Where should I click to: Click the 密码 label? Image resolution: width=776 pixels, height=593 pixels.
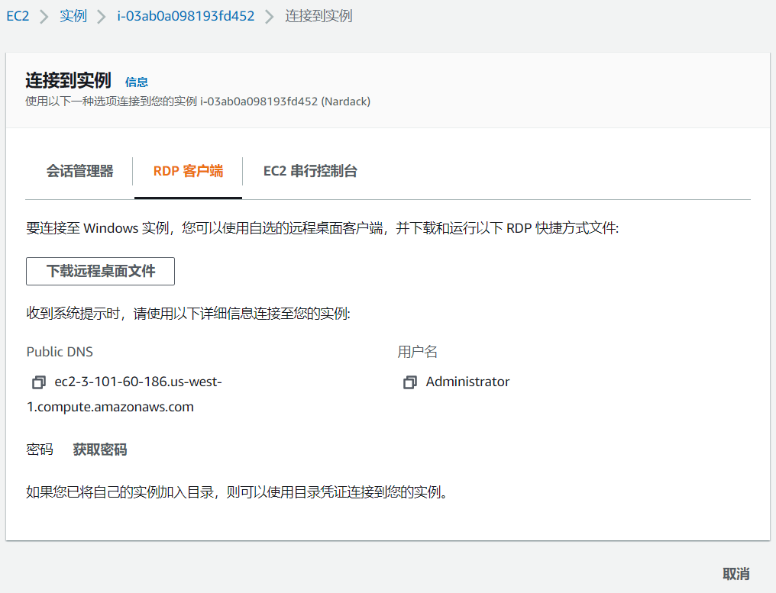(x=40, y=450)
